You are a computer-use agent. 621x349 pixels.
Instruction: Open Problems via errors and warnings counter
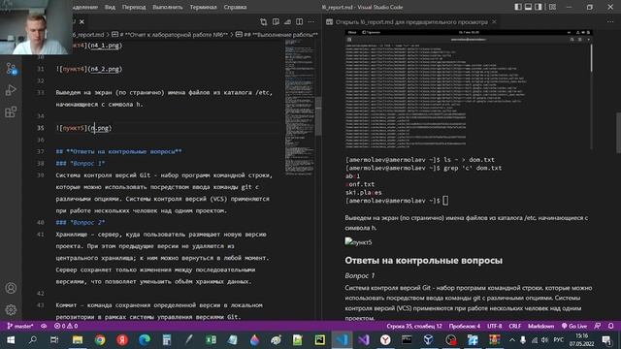point(66,326)
